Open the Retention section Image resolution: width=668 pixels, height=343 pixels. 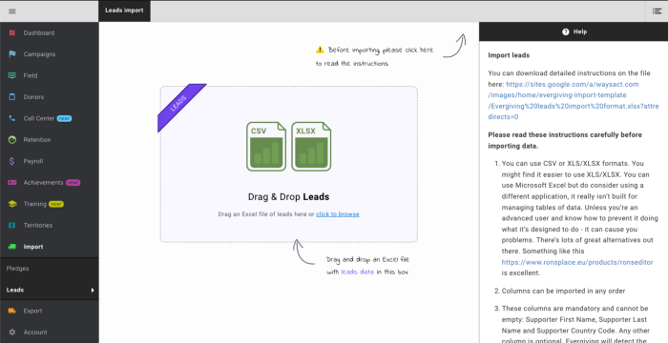pos(37,140)
